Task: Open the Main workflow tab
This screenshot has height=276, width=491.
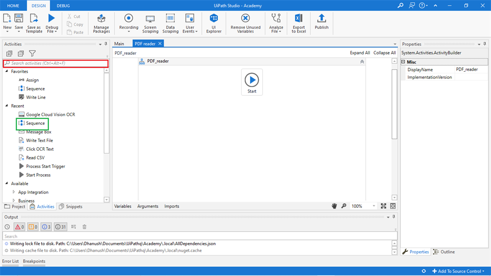Action: (x=119, y=44)
